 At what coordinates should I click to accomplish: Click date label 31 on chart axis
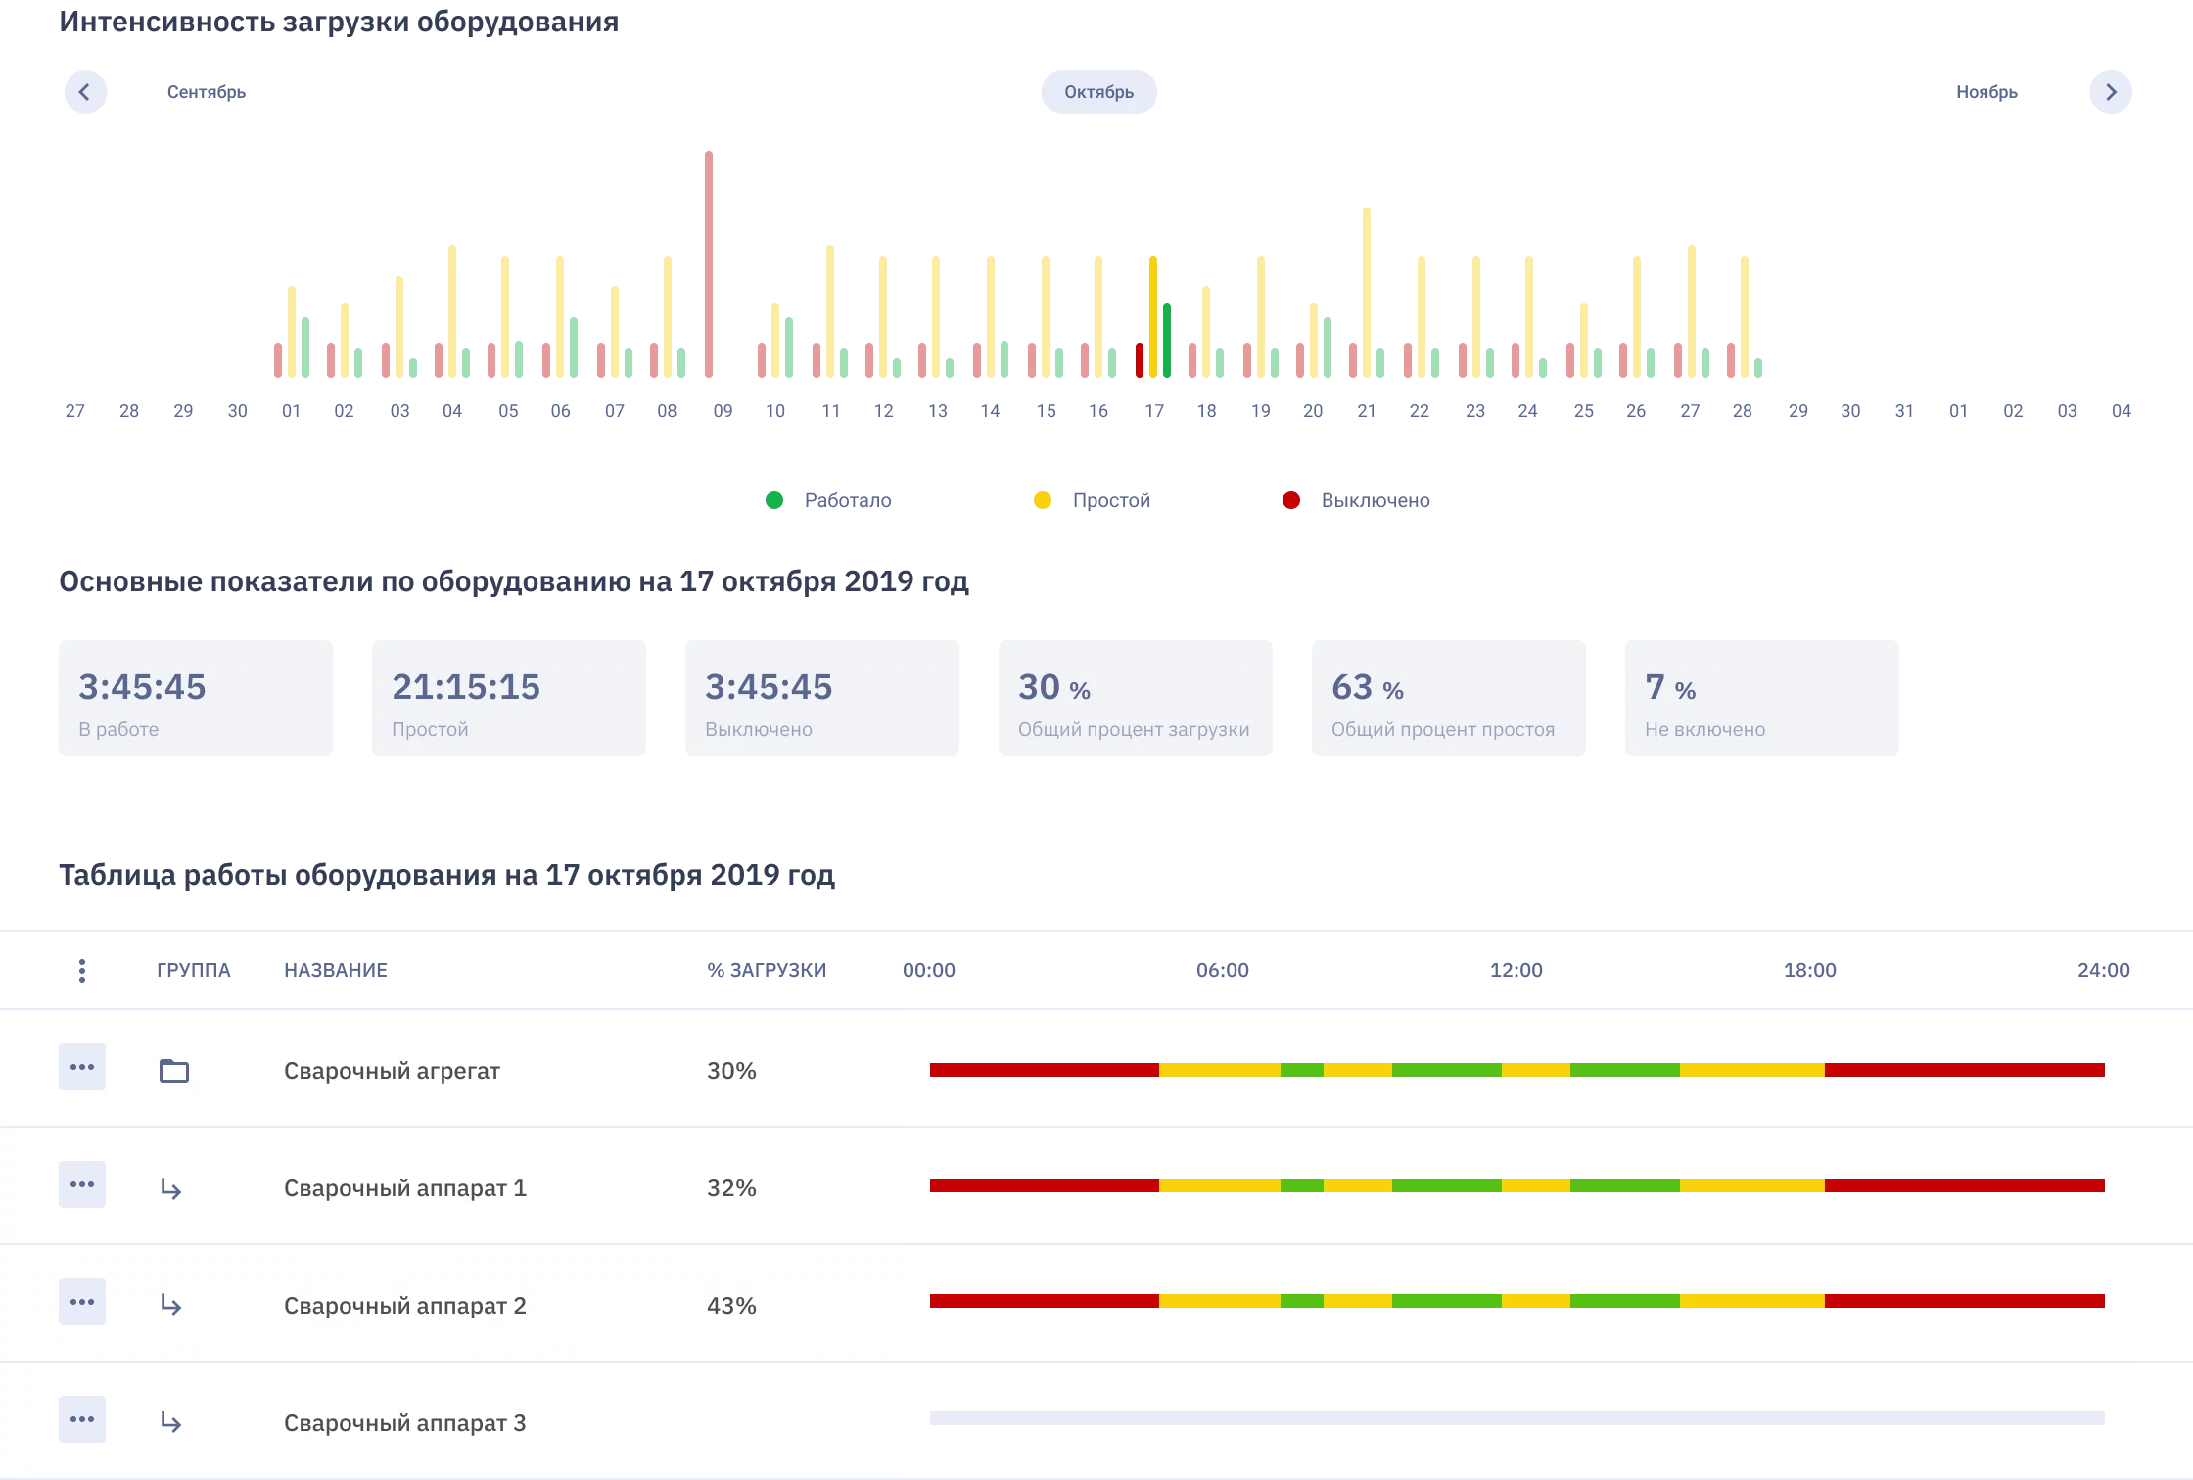pos(1904,411)
